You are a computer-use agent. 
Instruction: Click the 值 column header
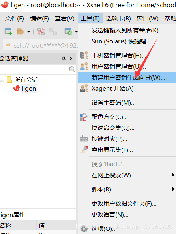pyautogui.click(x=56, y=225)
